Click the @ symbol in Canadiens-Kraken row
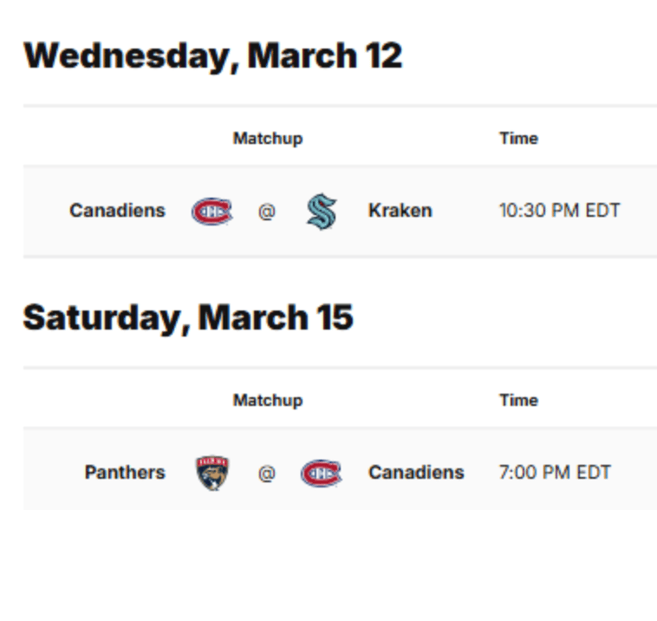This screenshot has width=657, height=621. click(267, 212)
